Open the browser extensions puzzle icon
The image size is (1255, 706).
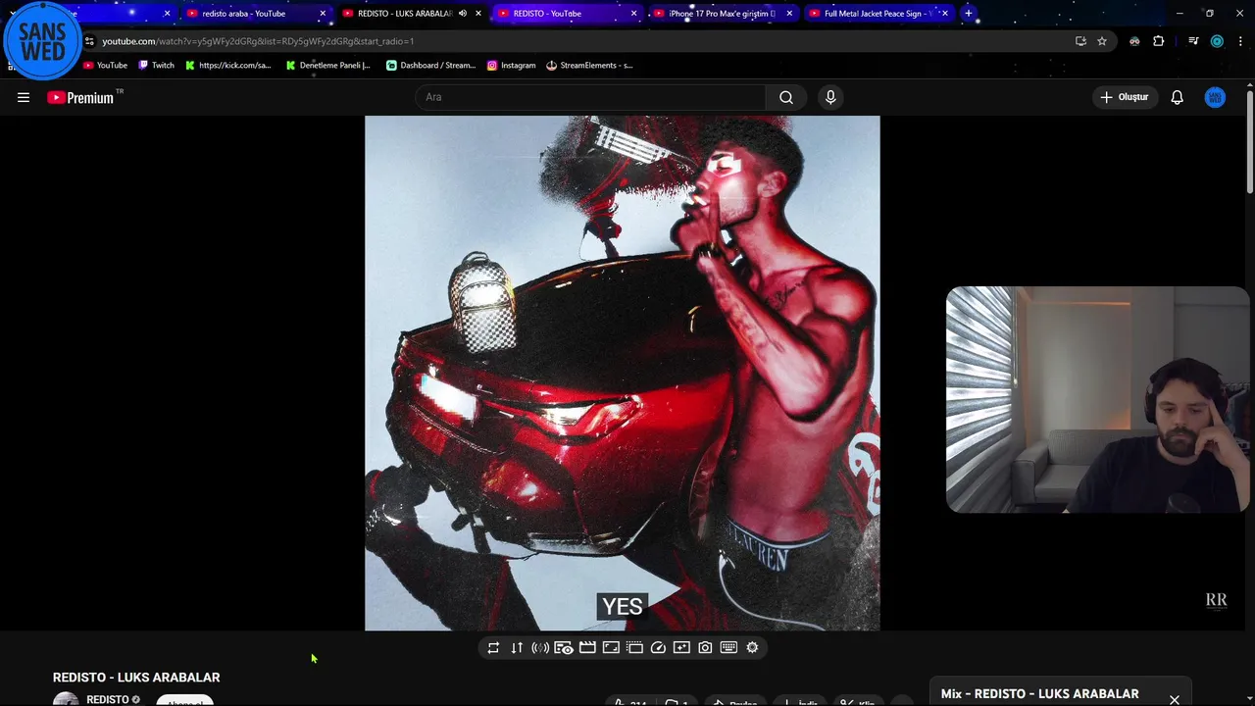1158,41
